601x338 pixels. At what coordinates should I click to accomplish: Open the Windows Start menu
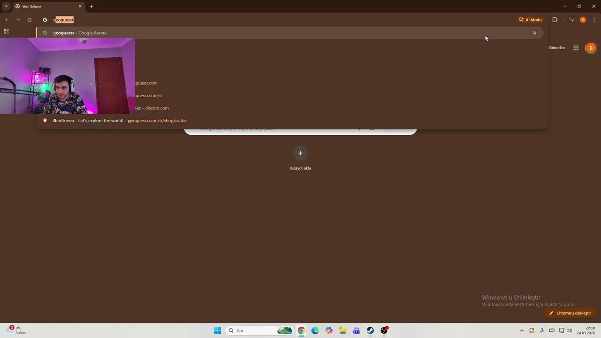[x=217, y=330]
